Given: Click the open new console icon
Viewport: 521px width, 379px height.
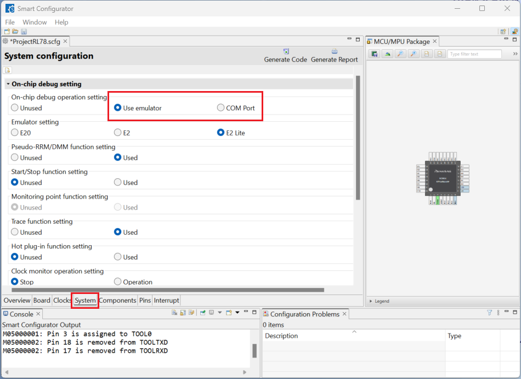Looking at the screenshot, I should (x=229, y=313).
